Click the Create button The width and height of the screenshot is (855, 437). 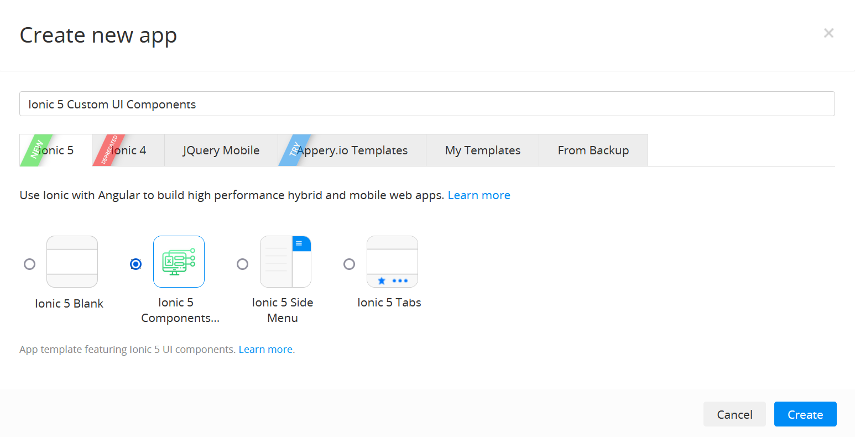click(x=805, y=414)
